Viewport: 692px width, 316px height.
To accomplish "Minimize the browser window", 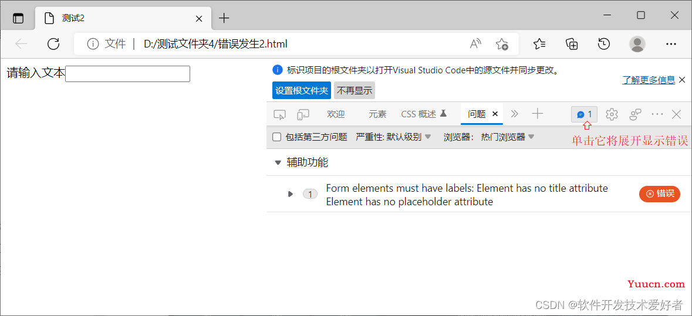I will pos(607,15).
